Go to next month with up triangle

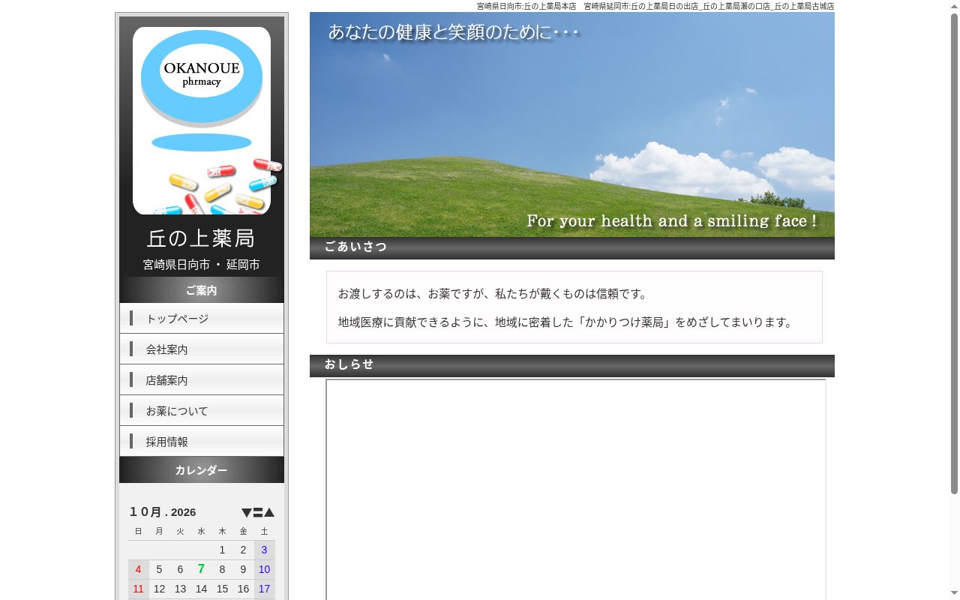[x=269, y=513]
